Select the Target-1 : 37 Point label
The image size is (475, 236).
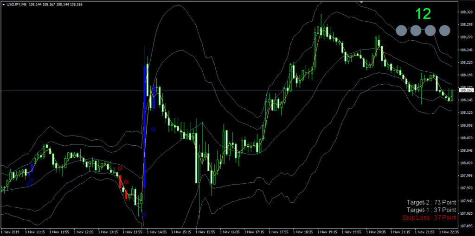[x=431, y=210]
